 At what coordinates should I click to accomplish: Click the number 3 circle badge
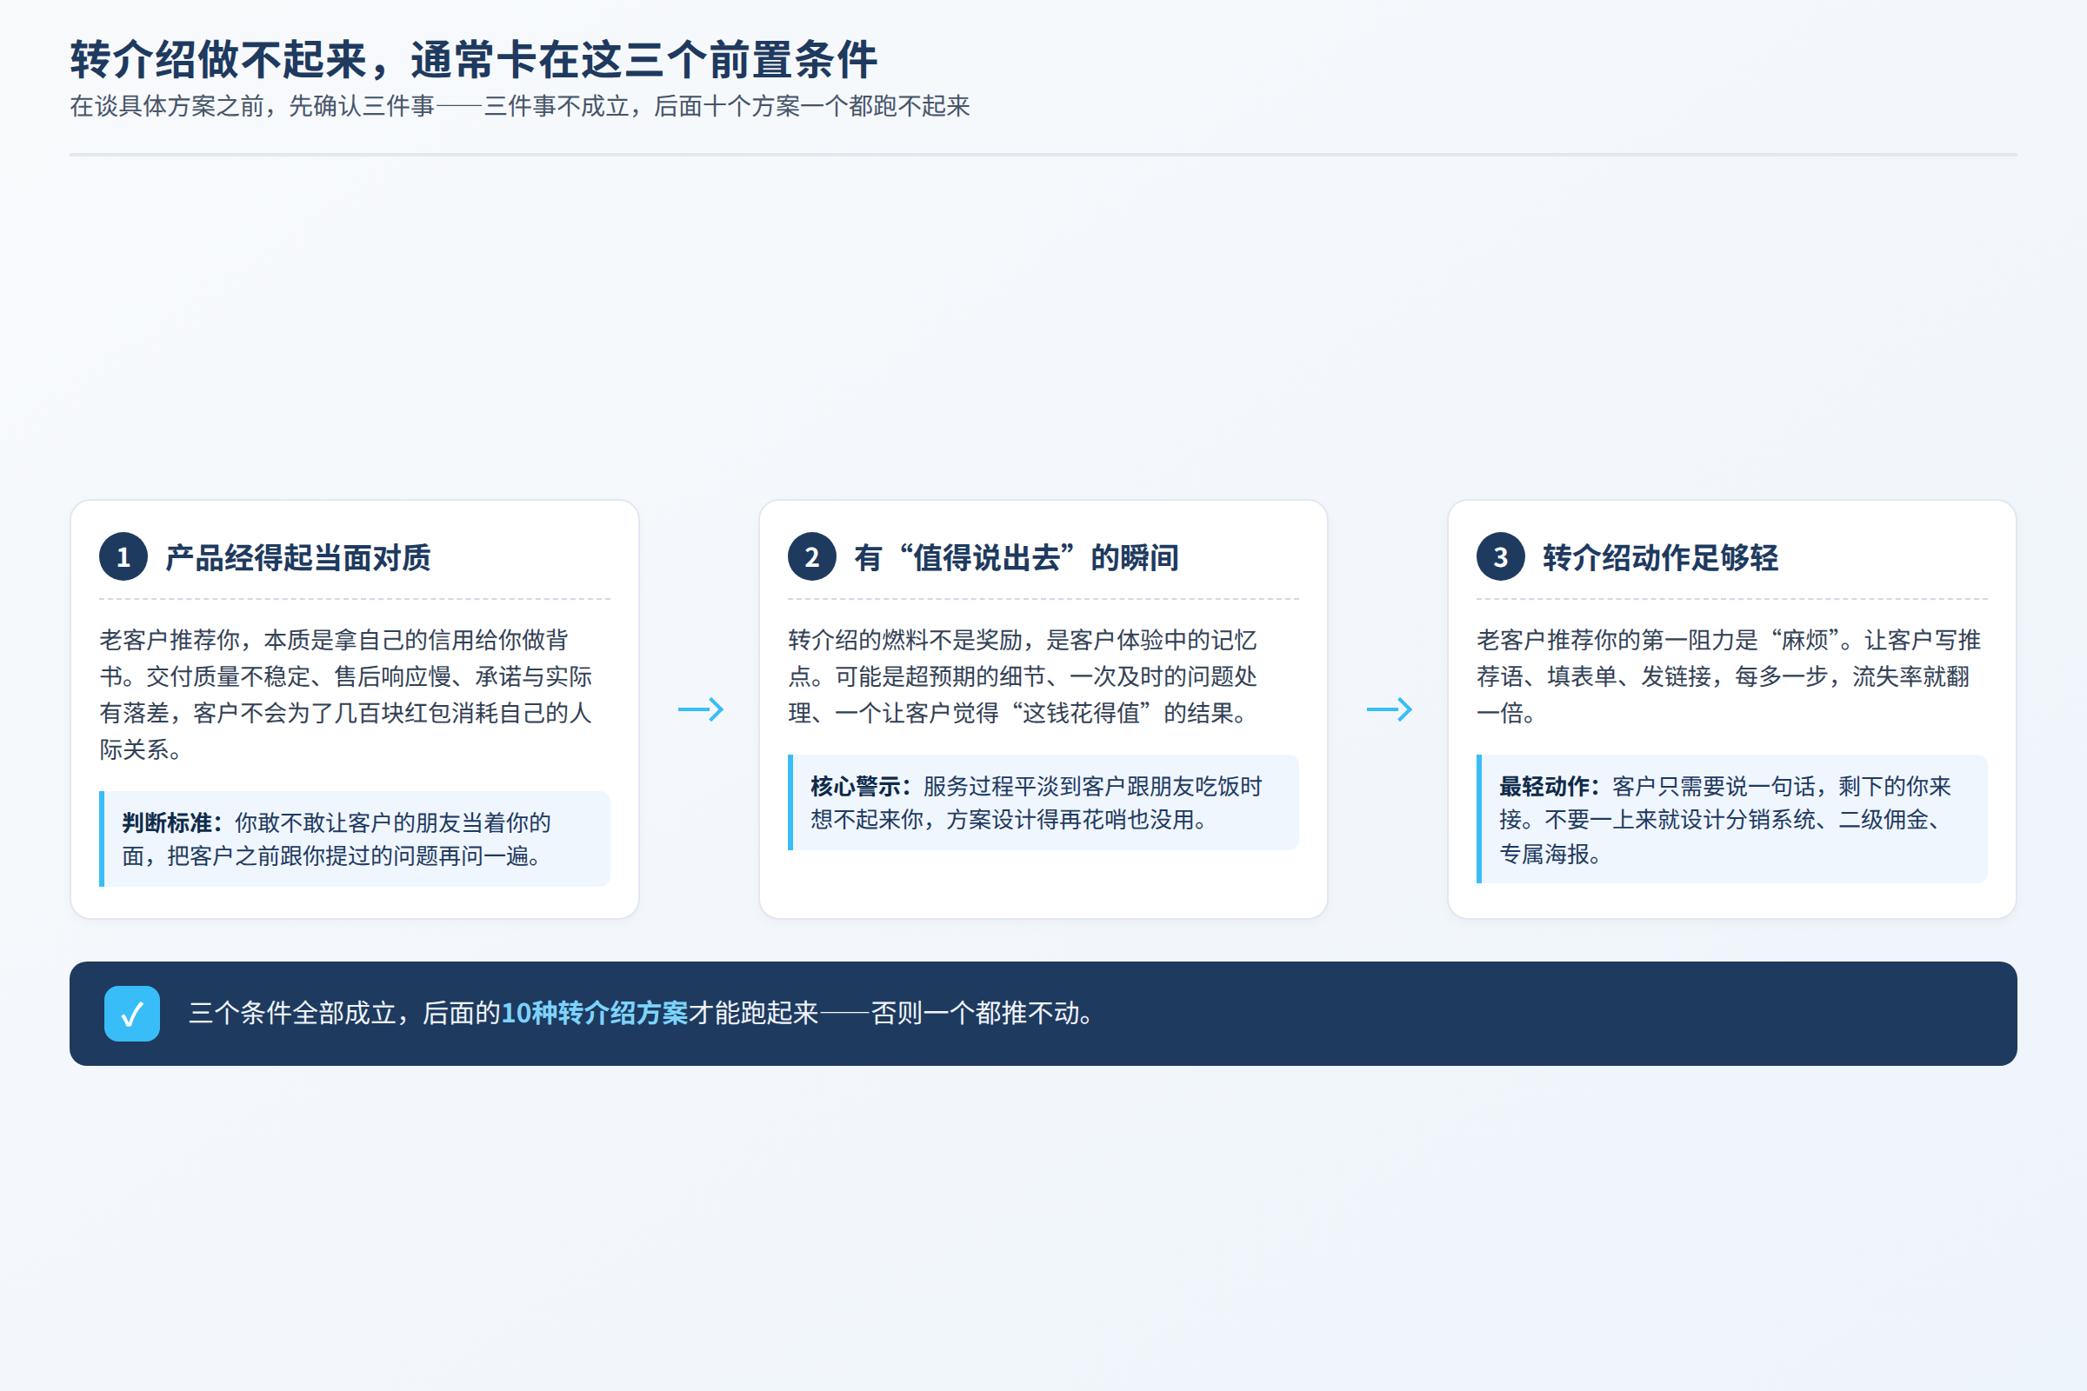click(x=1501, y=557)
